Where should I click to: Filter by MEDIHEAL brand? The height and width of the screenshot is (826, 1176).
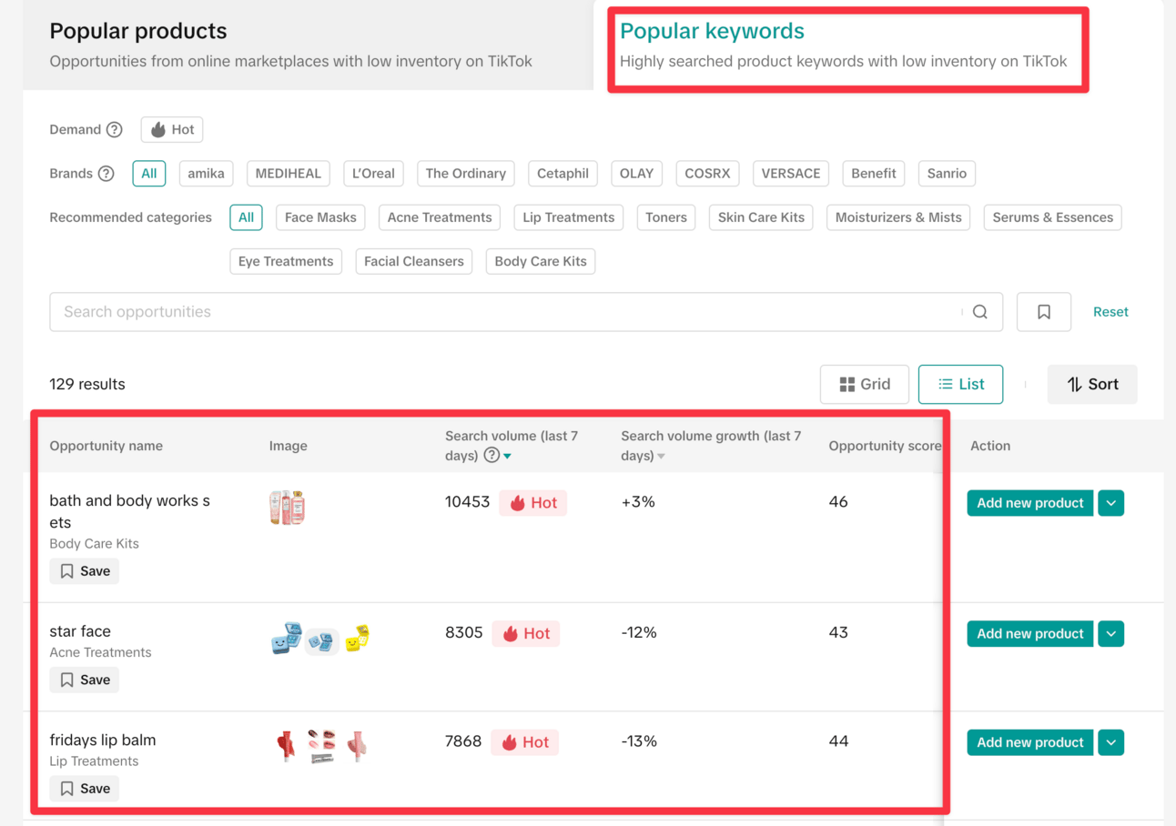[x=288, y=173]
